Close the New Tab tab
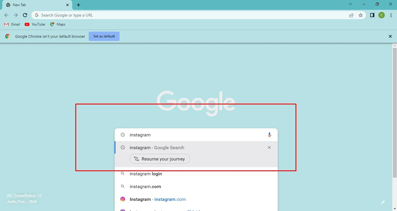 67,5
